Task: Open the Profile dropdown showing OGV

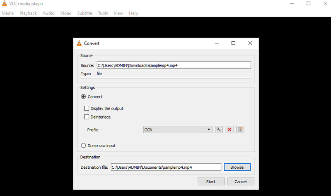Action: (178, 129)
